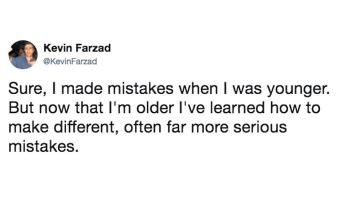
Task: Open the @KevinFarzad handle link
Action: coord(70,62)
